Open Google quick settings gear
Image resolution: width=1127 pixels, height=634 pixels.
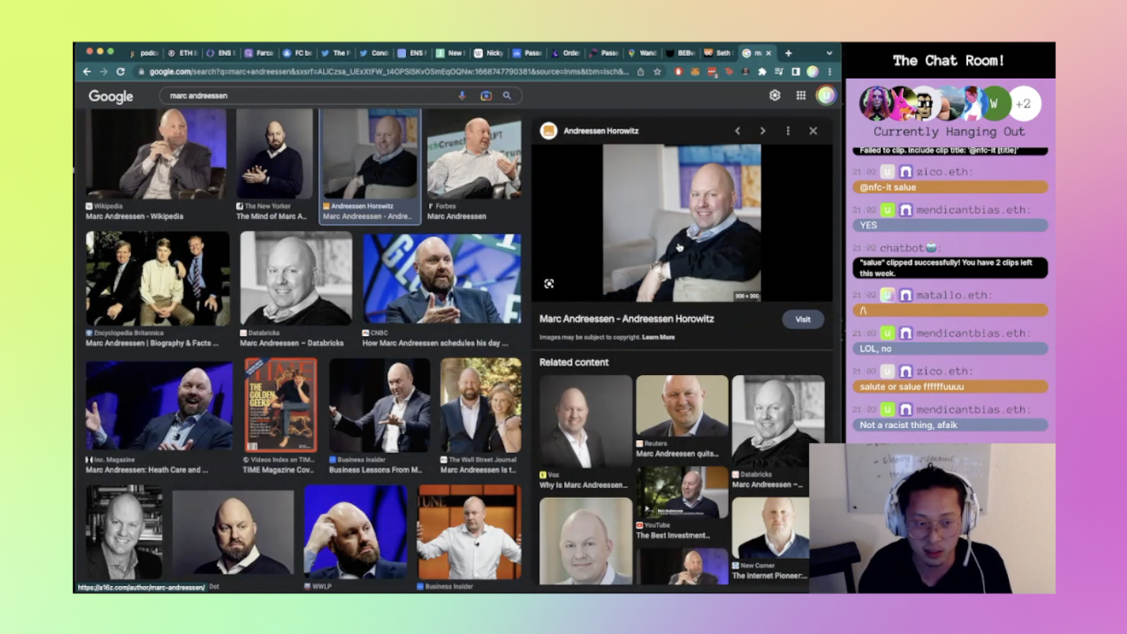(x=775, y=95)
